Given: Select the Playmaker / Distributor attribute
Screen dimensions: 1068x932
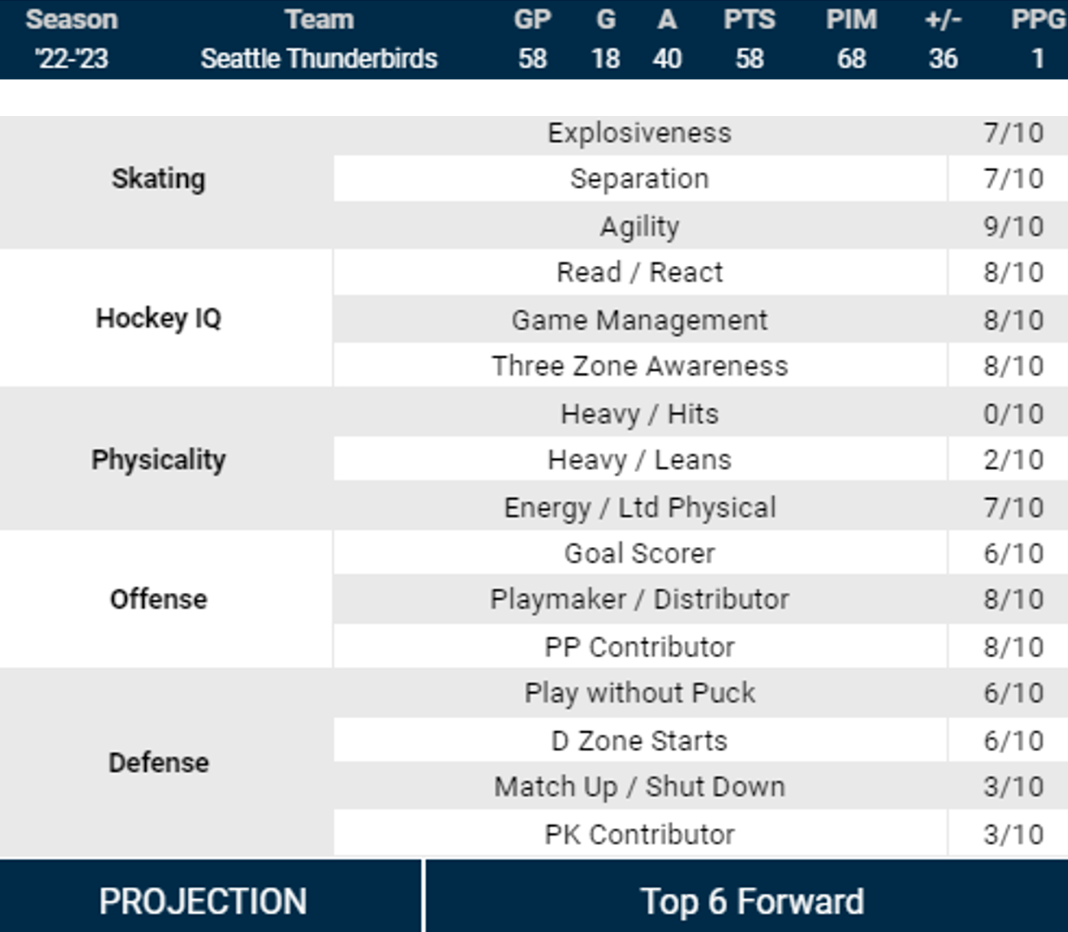Looking at the screenshot, I should click(x=639, y=599).
